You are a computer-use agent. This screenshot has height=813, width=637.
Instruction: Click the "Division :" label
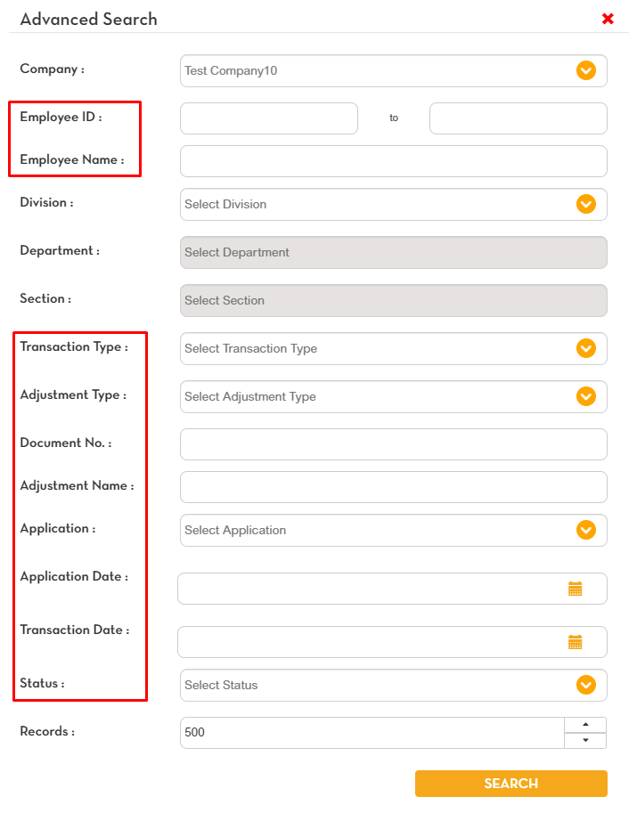46,203
